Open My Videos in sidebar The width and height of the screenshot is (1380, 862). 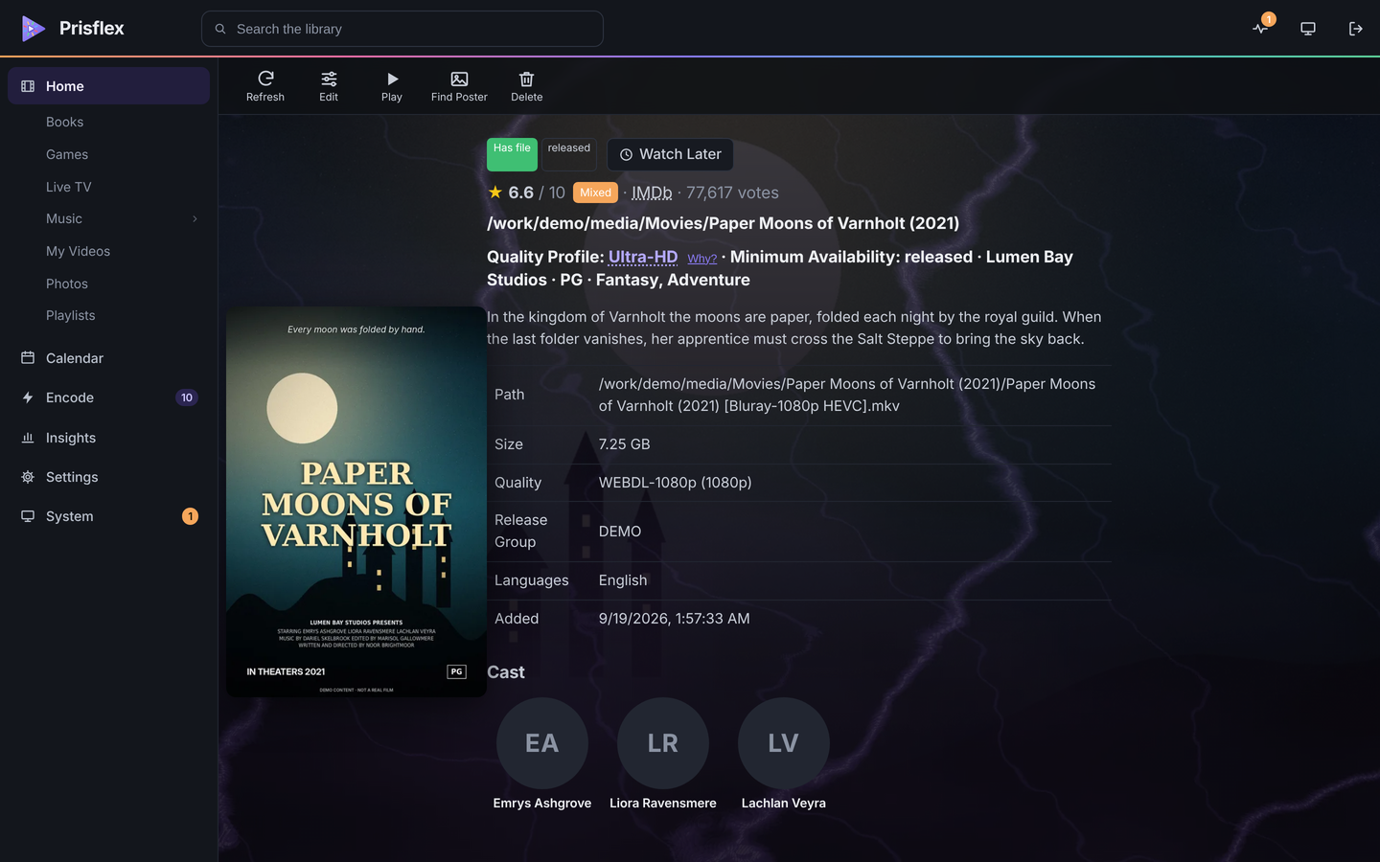coord(78,251)
